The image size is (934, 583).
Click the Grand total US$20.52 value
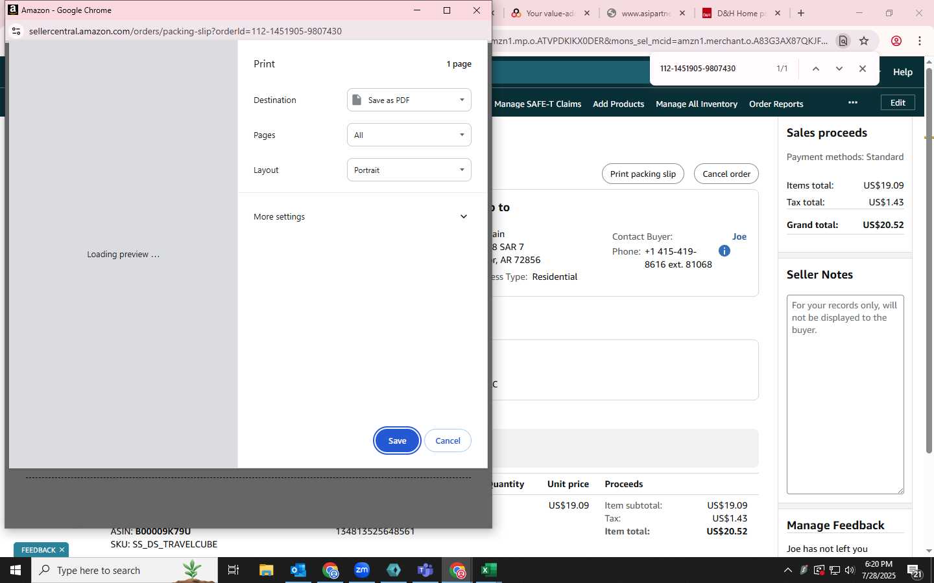tap(883, 225)
